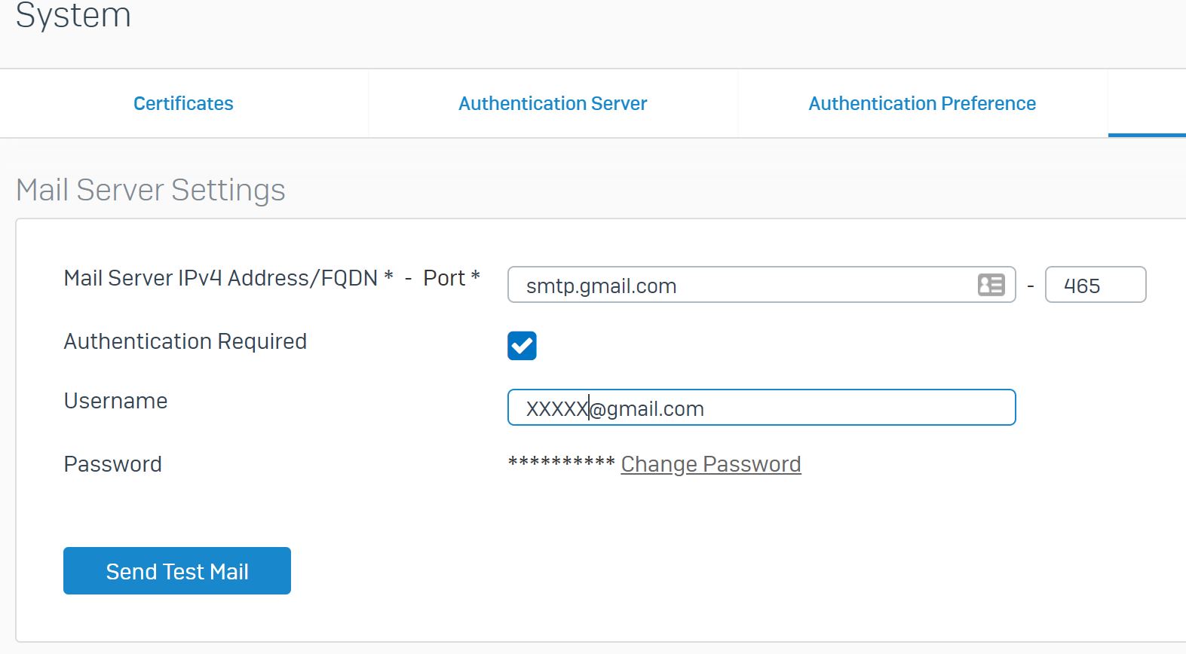Click the Send Test Mail button
Image resolution: width=1186 pixels, height=654 pixels.
[177, 571]
